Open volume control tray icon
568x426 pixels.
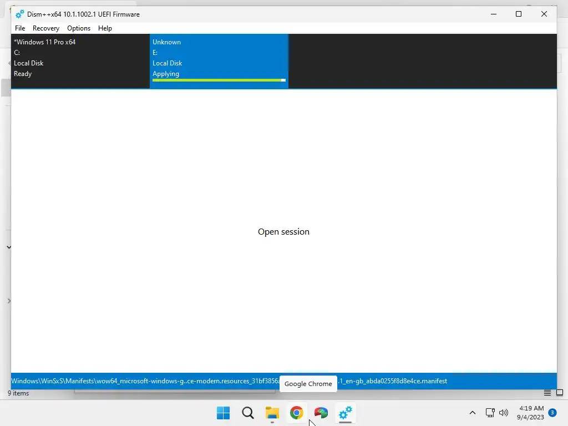(x=504, y=413)
